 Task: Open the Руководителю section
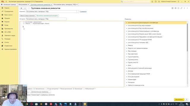[x=9, y=11]
